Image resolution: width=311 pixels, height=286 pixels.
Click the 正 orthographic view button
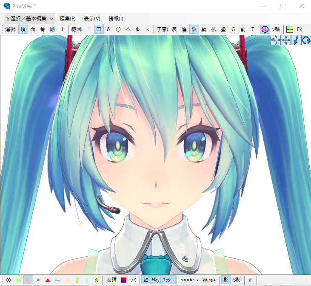tap(251, 280)
